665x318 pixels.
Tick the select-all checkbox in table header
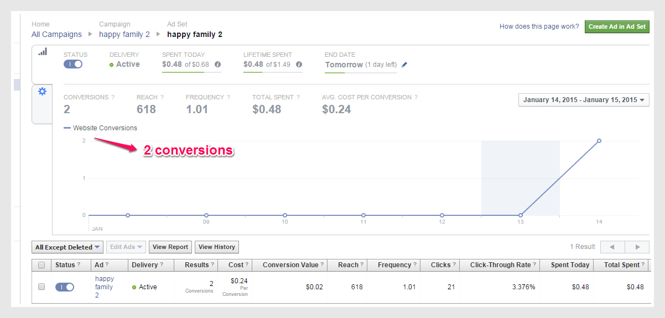pyautogui.click(x=41, y=265)
